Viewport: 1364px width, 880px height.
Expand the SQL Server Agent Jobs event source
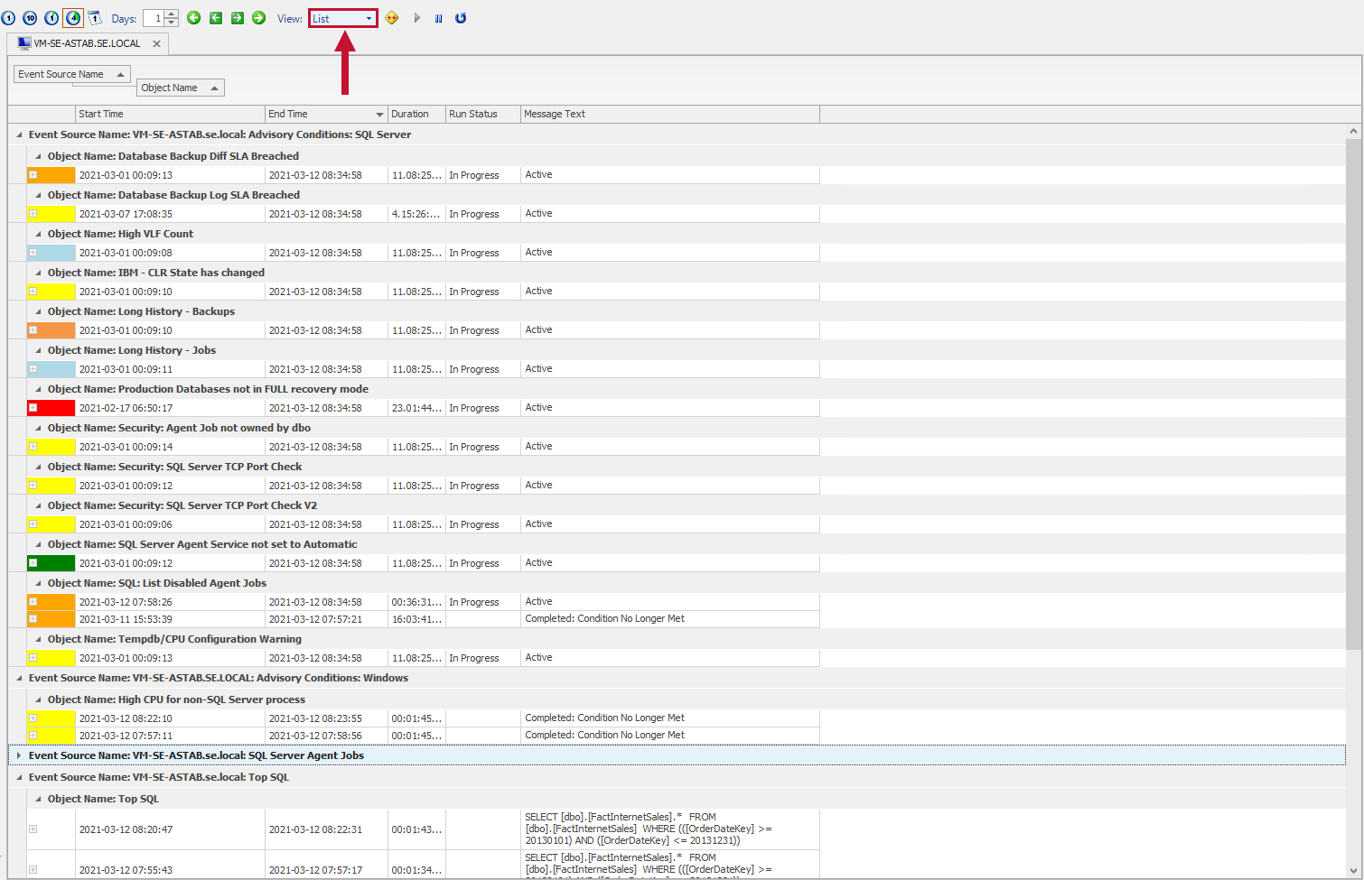point(18,755)
